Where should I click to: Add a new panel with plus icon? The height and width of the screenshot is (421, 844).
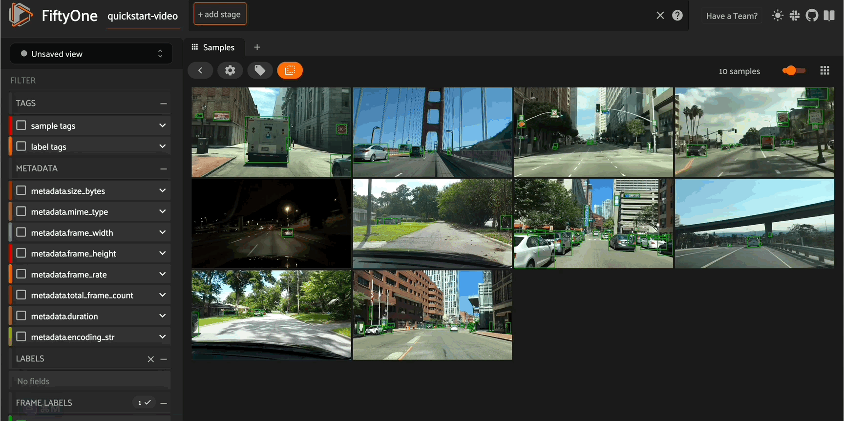coord(257,47)
